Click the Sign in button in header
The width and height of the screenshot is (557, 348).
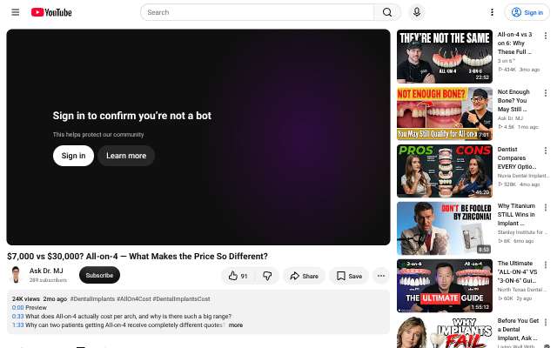pos(527,12)
